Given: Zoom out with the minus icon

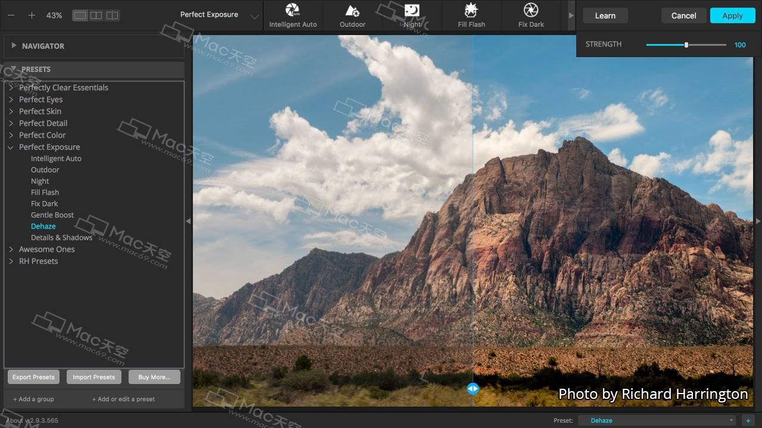Looking at the screenshot, I should tap(11, 15).
